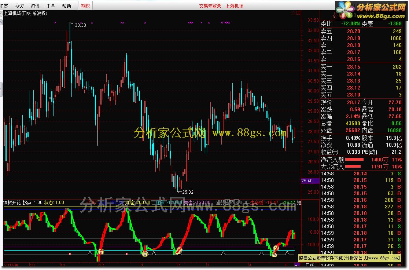Open the 股票公式股票软件下载 yellow link
This screenshot has width=409, height=270.
pos(349,258)
